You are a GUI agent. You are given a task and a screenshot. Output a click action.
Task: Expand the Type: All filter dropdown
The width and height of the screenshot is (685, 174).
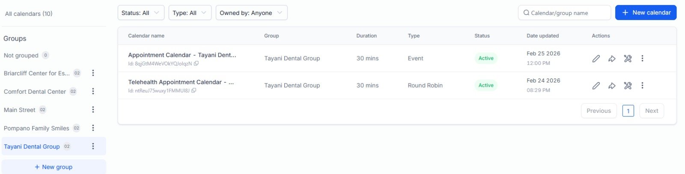point(190,13)
